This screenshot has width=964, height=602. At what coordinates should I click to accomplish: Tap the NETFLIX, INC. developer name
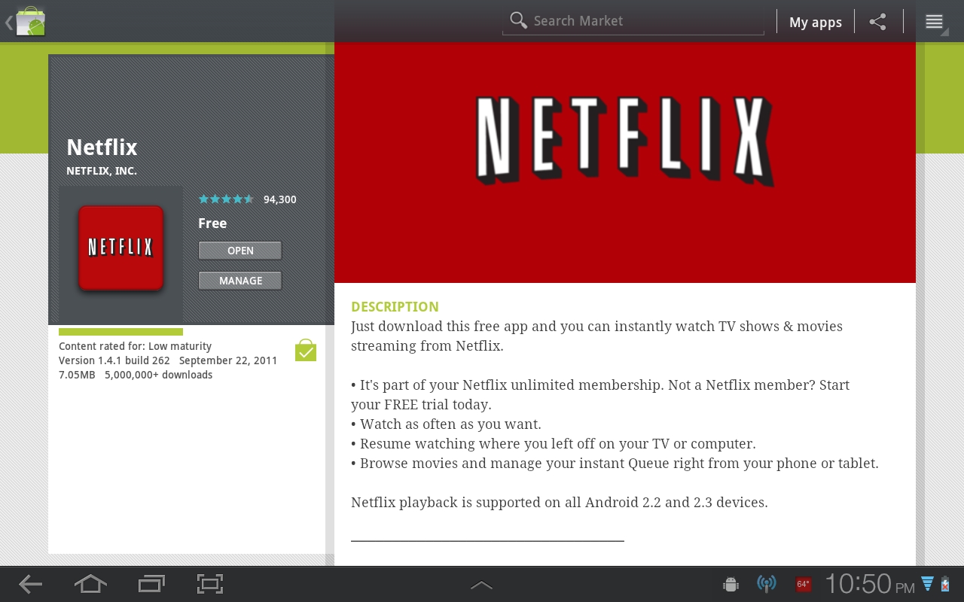(x=102, y=171)
